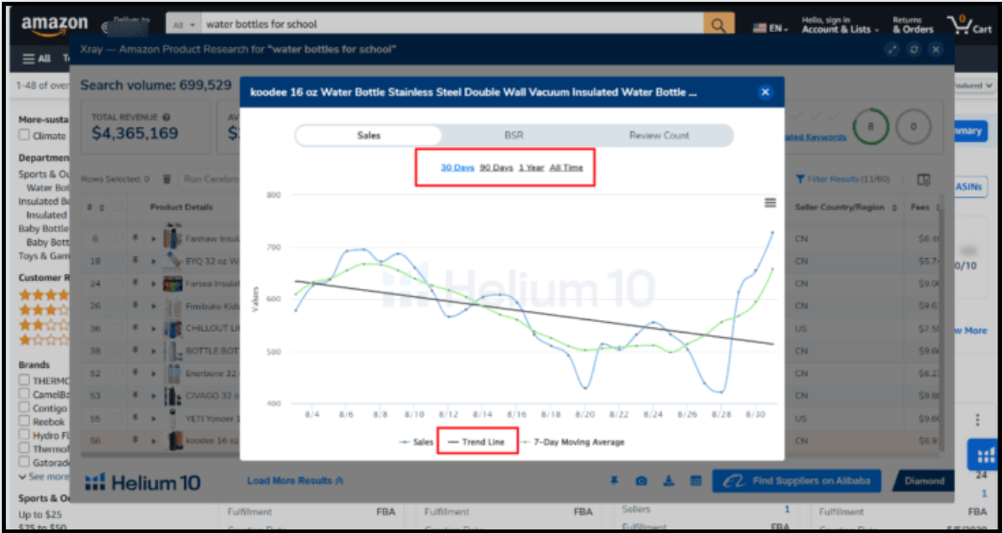
Task: Open the EN language dropdown
Action: point(770,28)
